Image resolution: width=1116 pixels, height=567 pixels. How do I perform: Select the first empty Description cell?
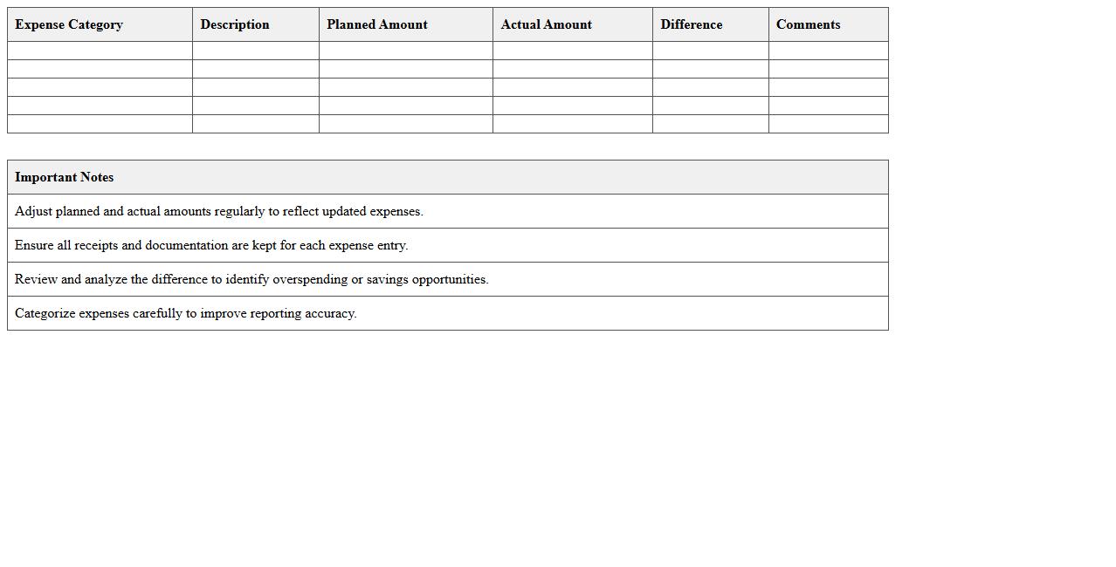tap(255, 51)
